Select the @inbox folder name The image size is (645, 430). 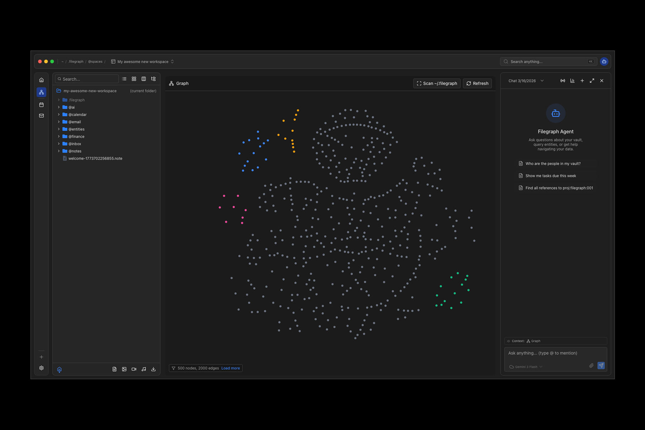tap(75, 144)
